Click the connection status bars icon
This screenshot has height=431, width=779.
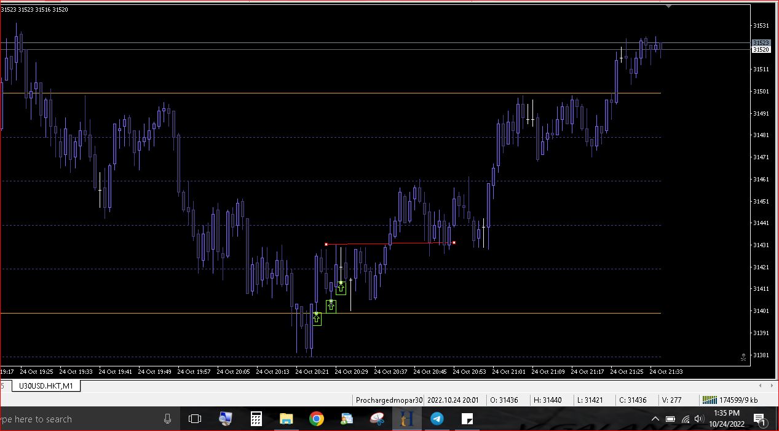pyautogui.click(x=710, y=400)
